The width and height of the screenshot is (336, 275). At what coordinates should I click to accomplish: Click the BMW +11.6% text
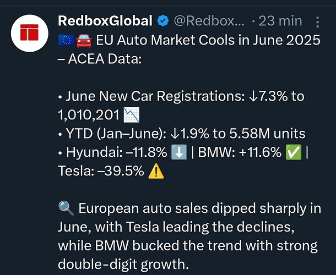[240, 152]
